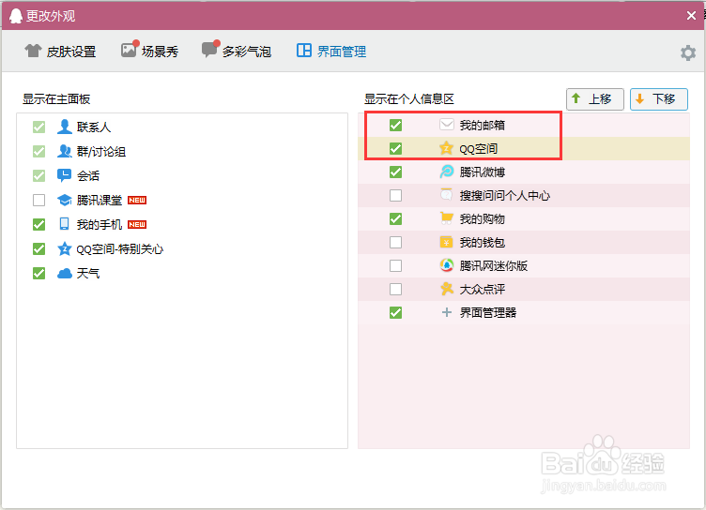Click the 我的购物 shopping cart icon
Screen dimensions: 706x510
[447, 218]
